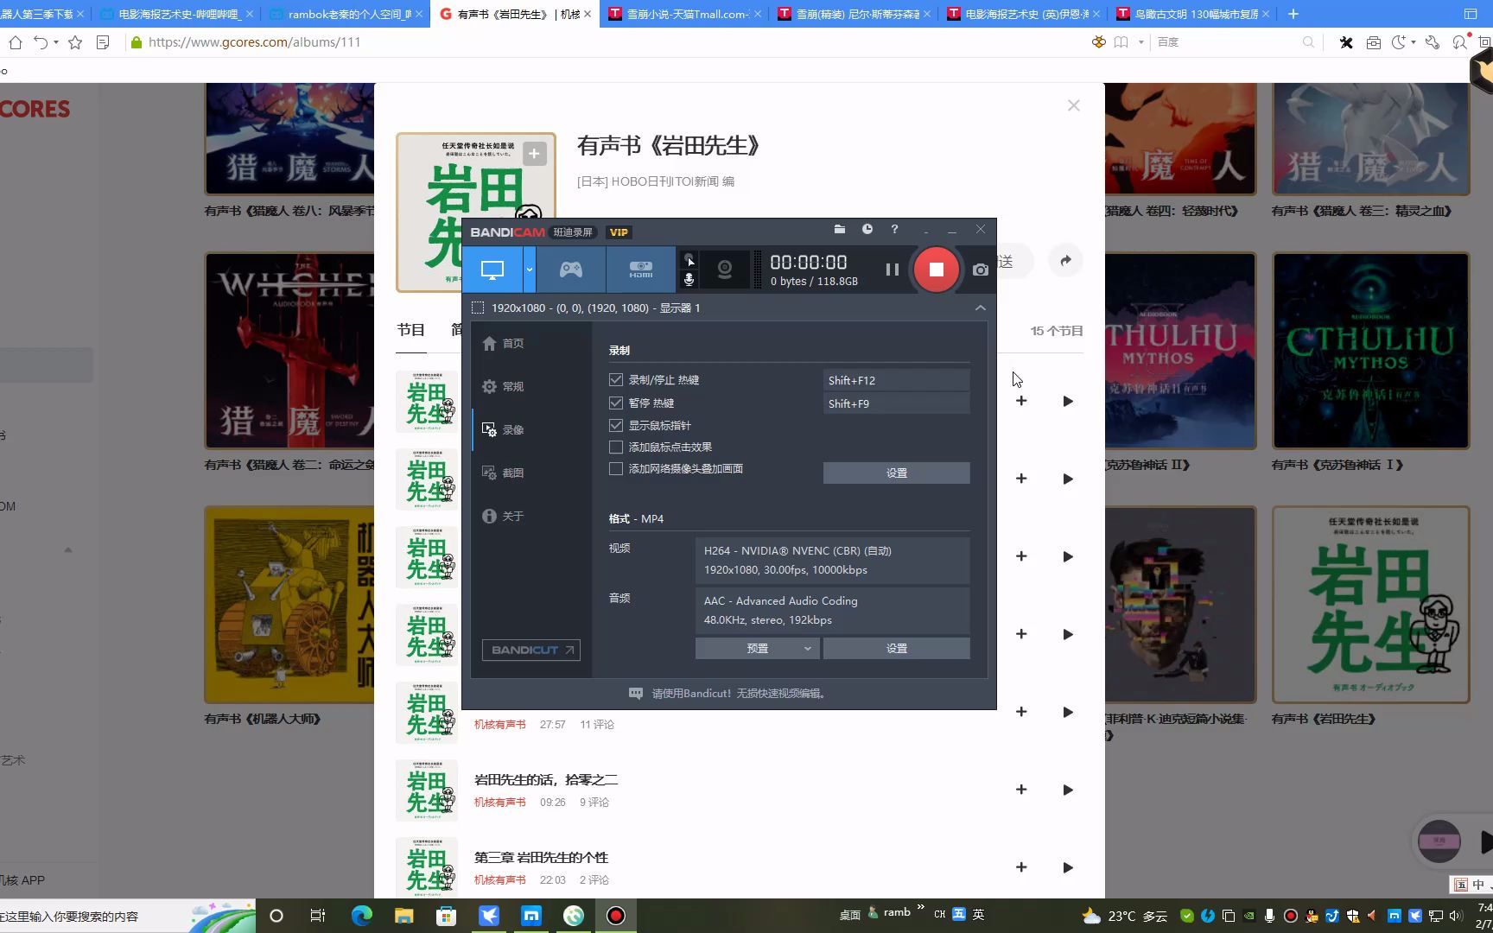Click the Bandicut promotion message at bottom
The width and height of the screenshot is (1493, 933).
click(727, 693)
